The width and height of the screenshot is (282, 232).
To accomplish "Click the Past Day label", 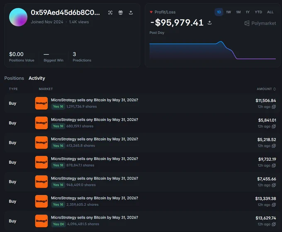I will click(157, 32).
